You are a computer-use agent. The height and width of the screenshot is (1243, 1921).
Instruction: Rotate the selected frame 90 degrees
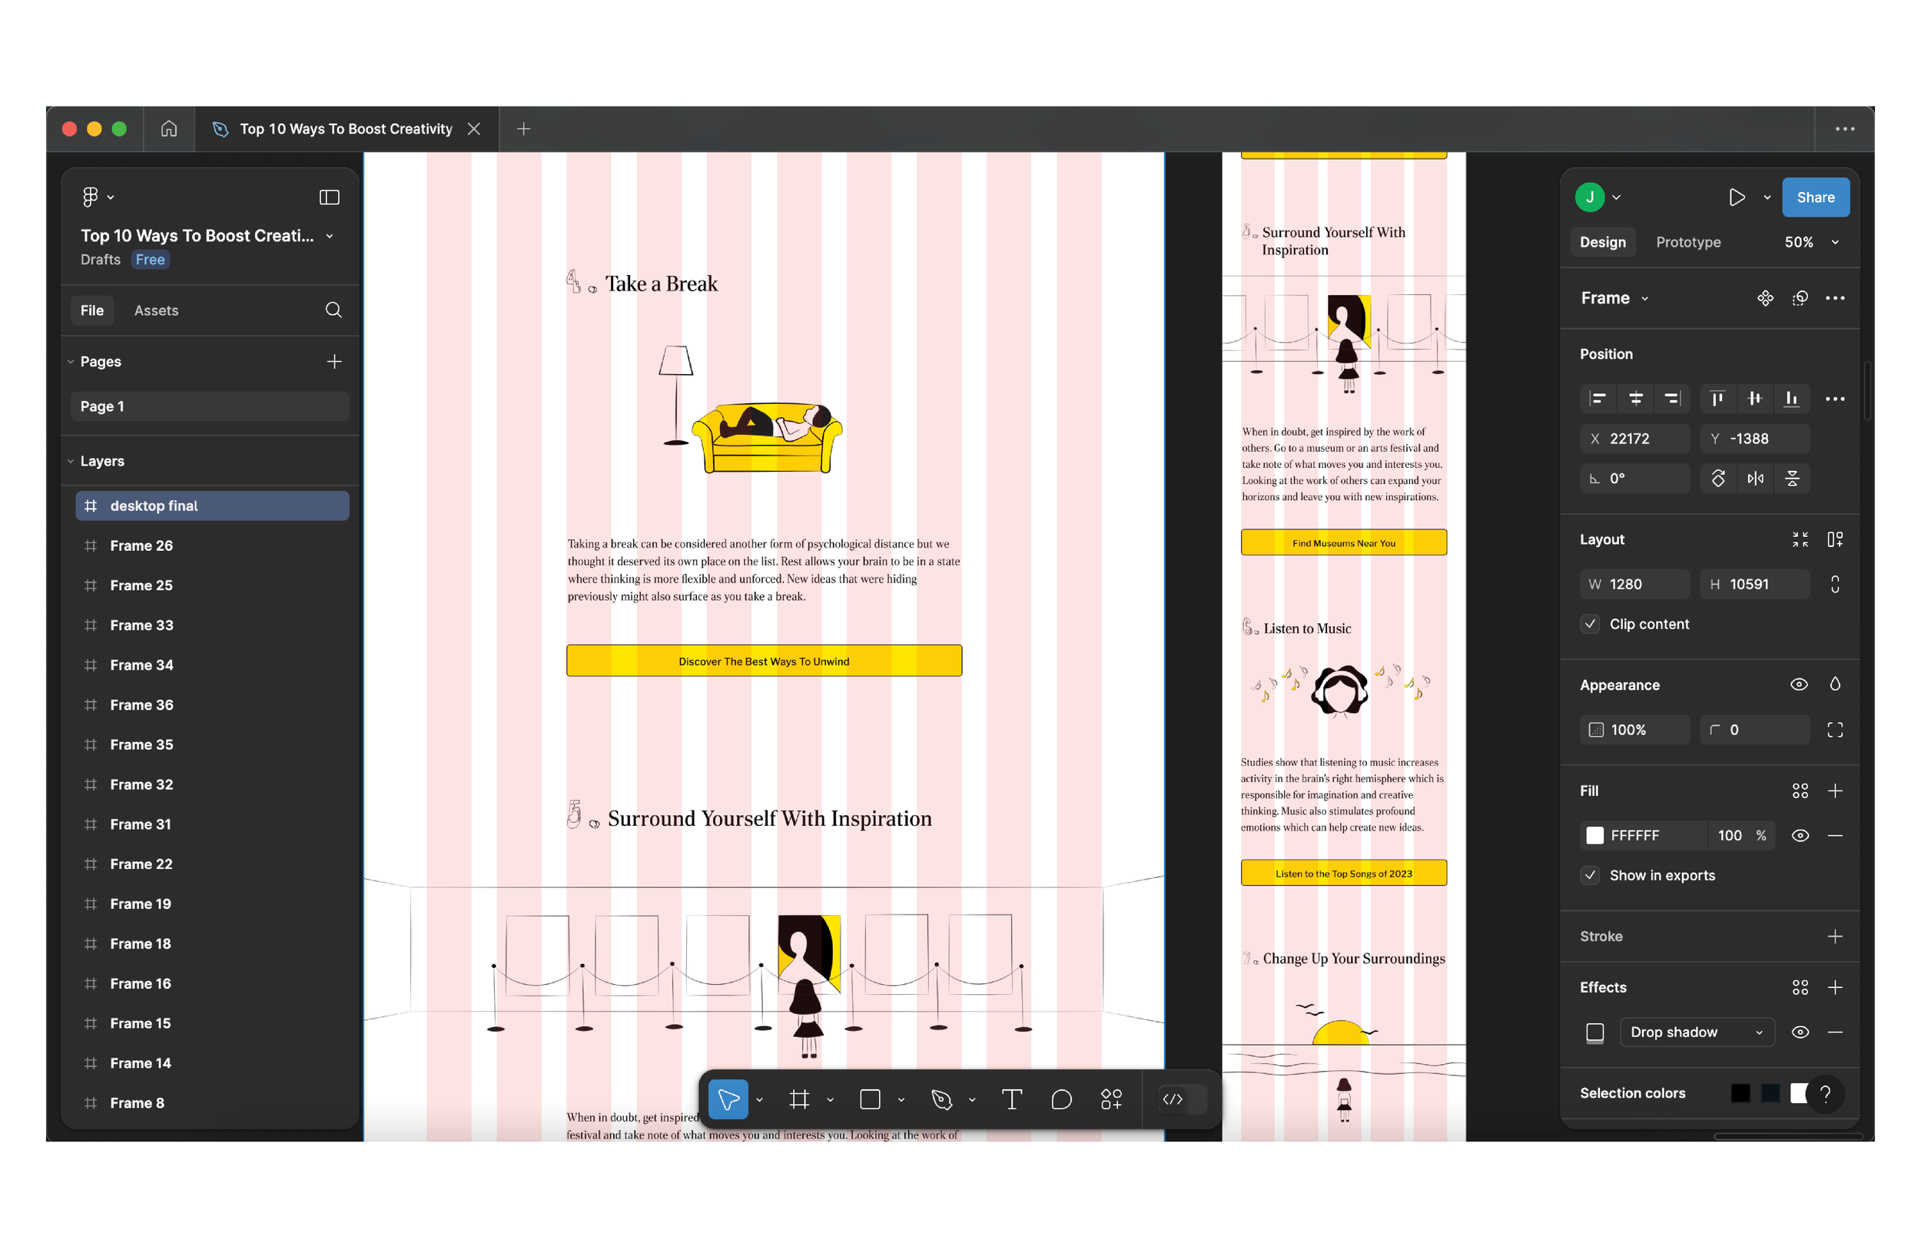click(x=1718, y=478)
